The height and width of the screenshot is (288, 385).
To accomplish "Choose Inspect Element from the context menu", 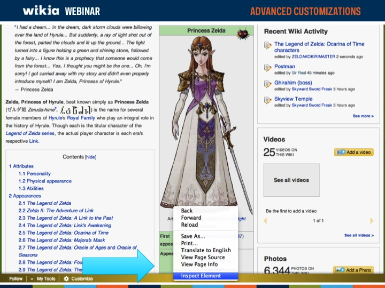I will pyautogui.click(x=201, y=276).
